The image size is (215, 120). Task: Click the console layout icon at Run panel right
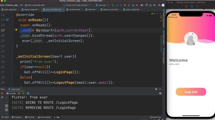(x=160, y=93)
